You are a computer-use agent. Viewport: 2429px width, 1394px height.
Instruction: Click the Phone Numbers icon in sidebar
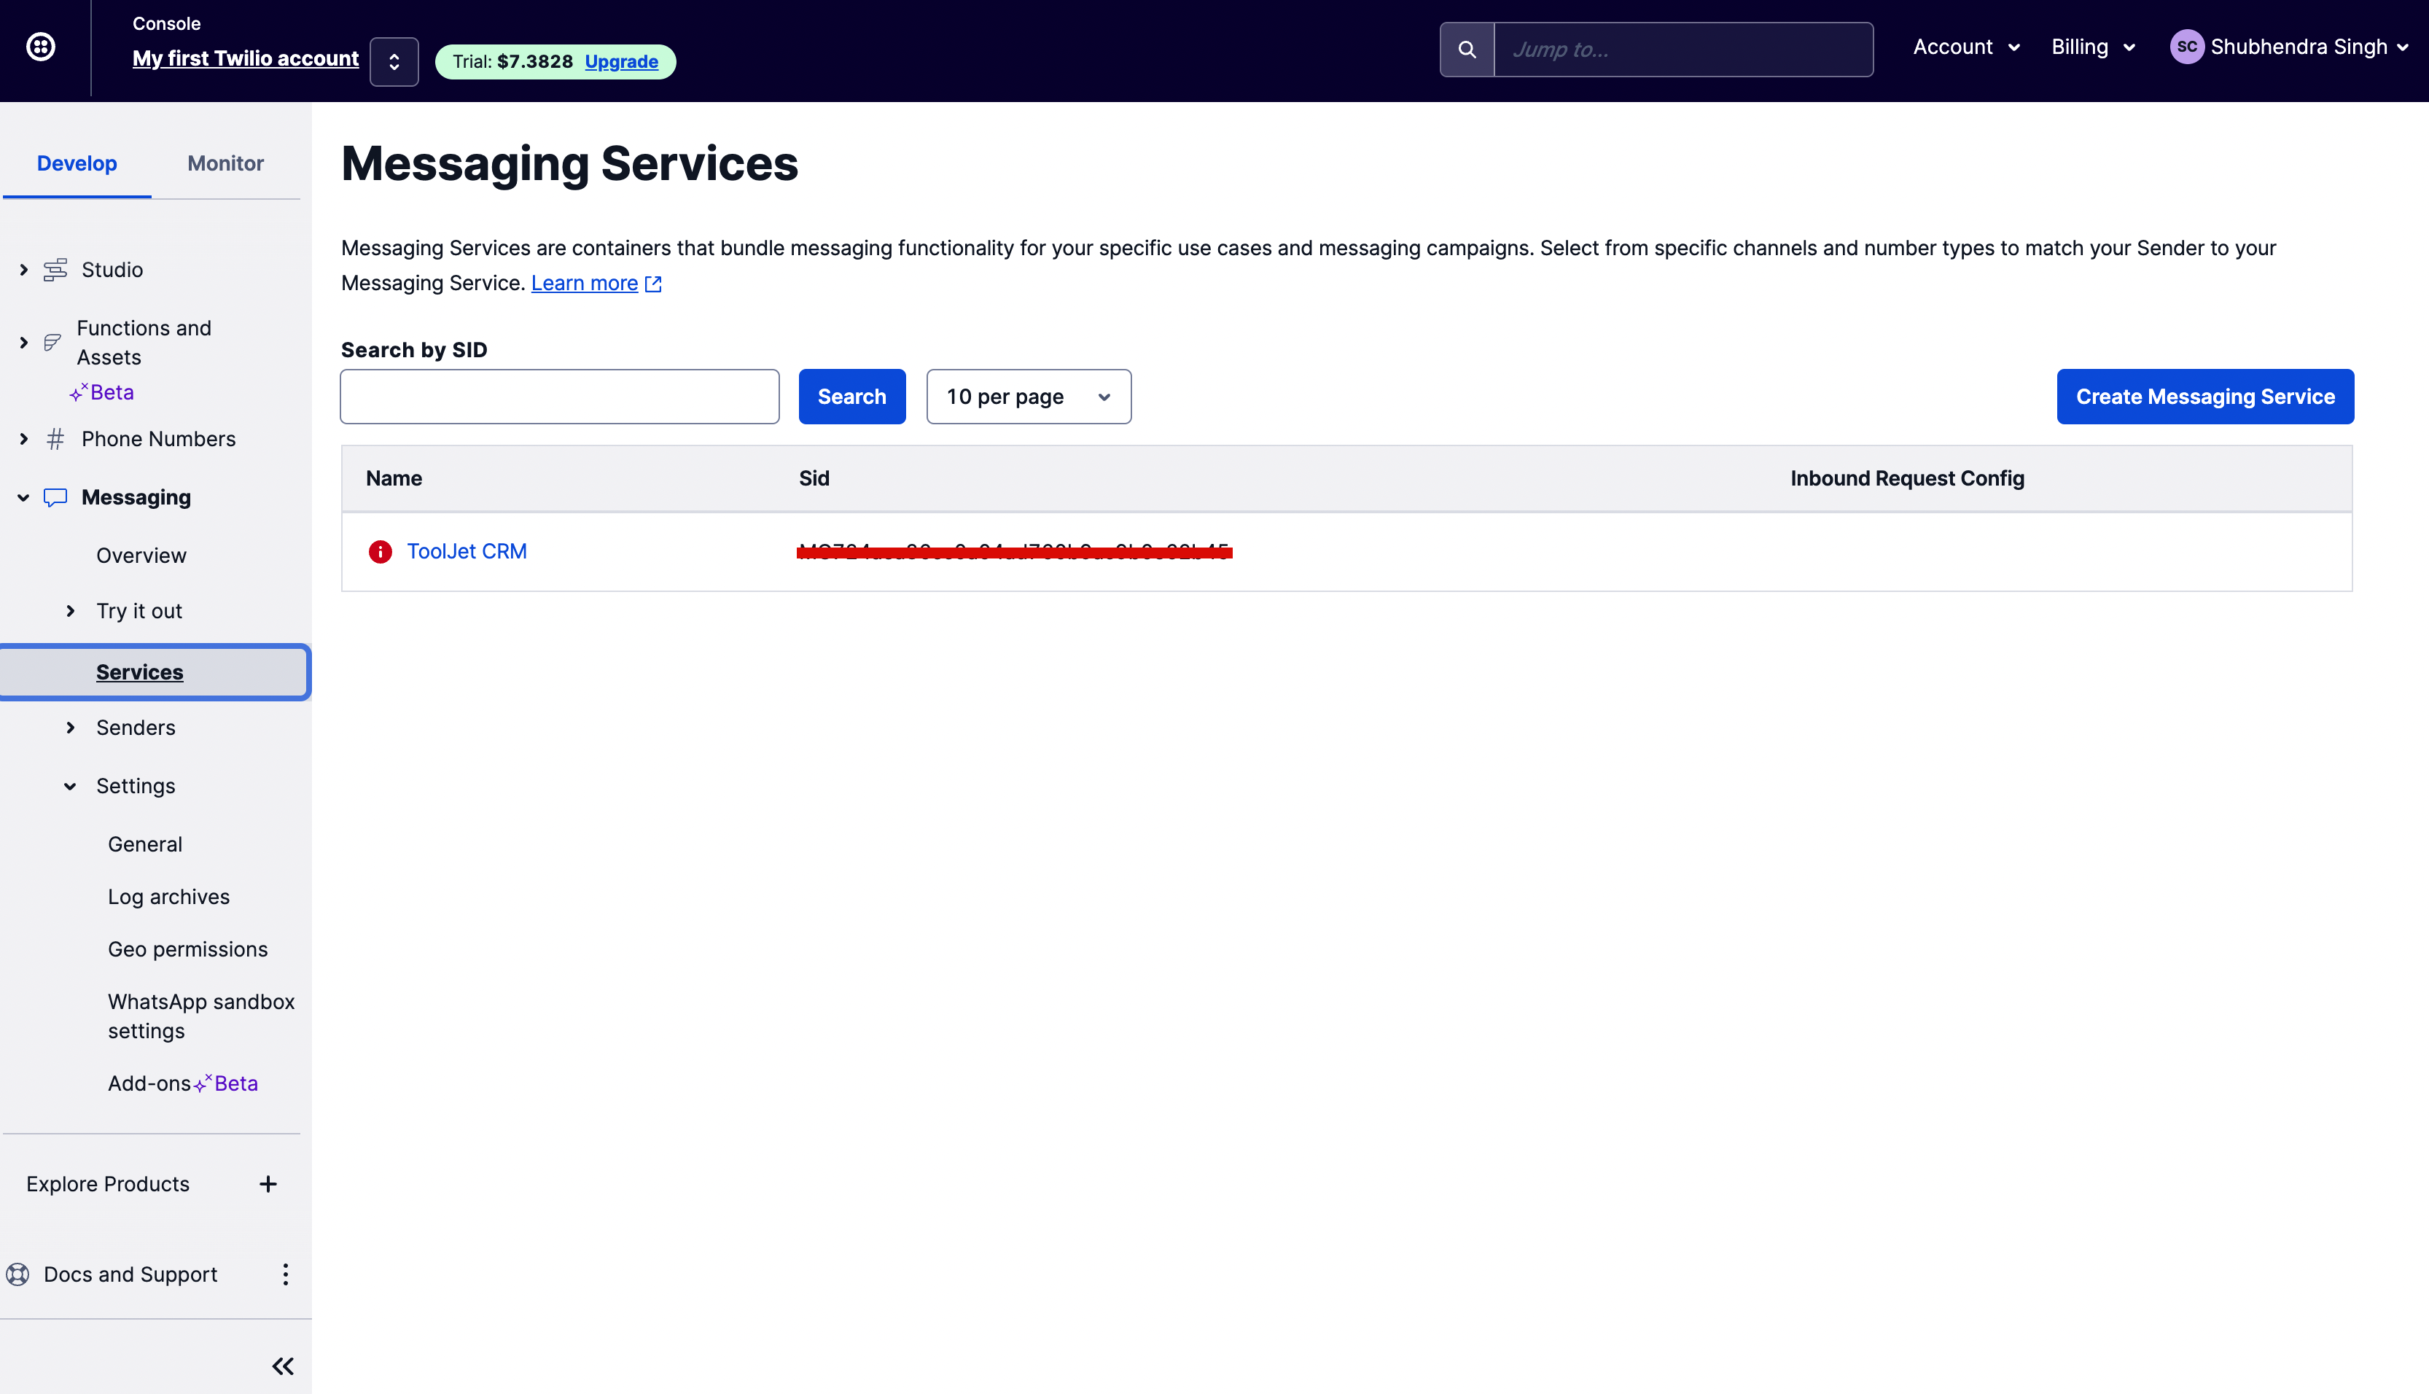point(57,437)
